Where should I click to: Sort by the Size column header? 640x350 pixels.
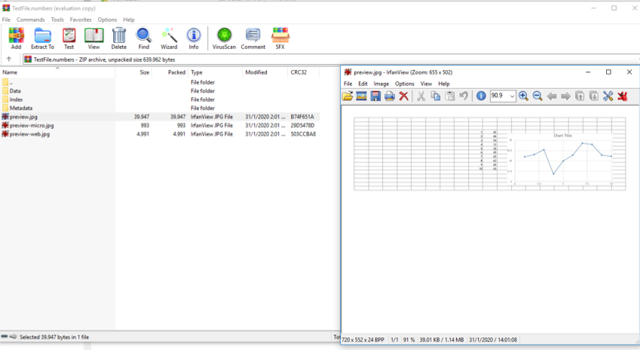133,72
